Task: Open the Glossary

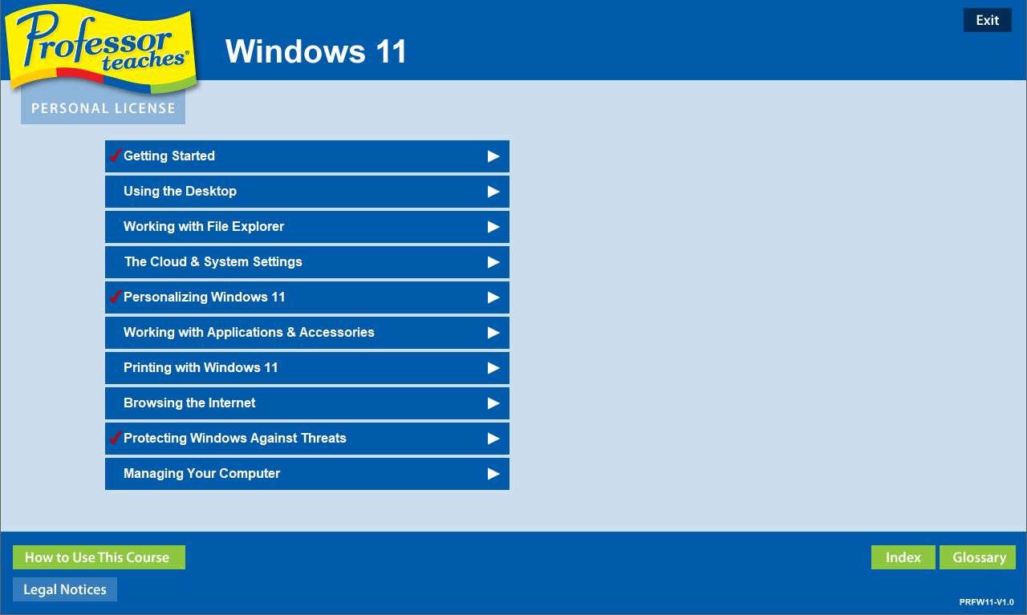Action: click(x=978, y=557)
